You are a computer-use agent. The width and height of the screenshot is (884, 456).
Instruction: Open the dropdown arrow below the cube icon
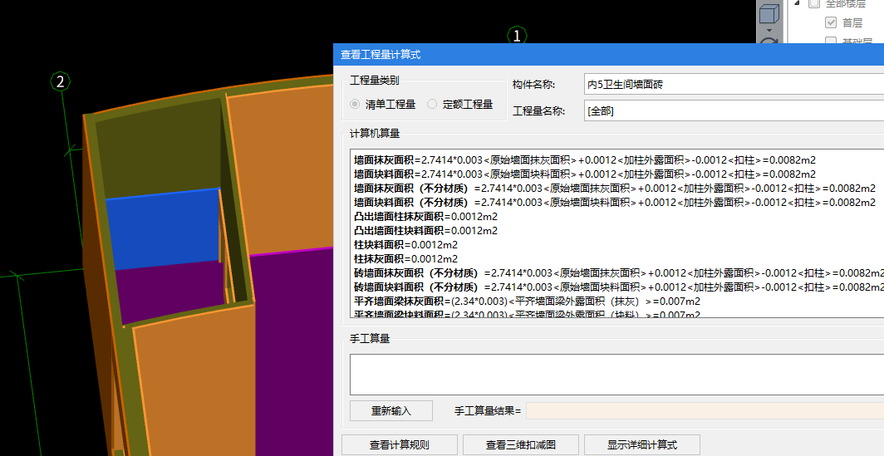769,30
